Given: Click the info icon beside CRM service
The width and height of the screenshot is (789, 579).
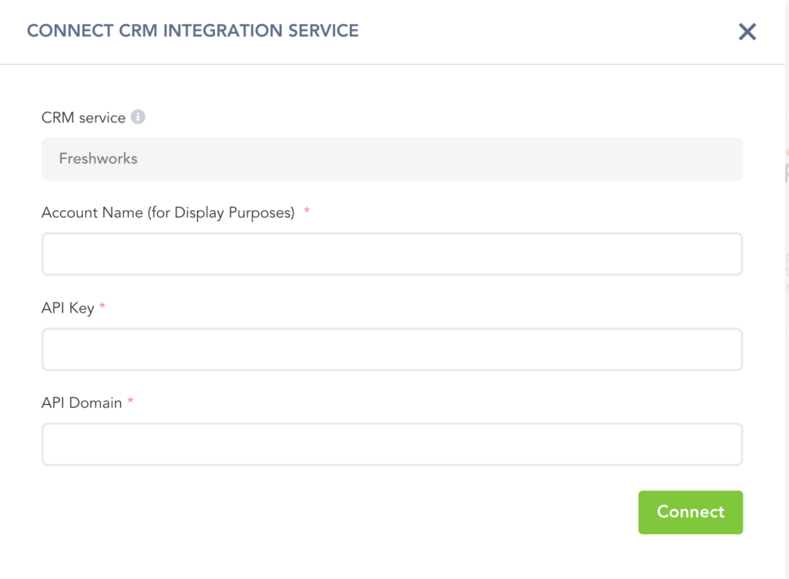Looking at the screenshot, I should 138,117.
